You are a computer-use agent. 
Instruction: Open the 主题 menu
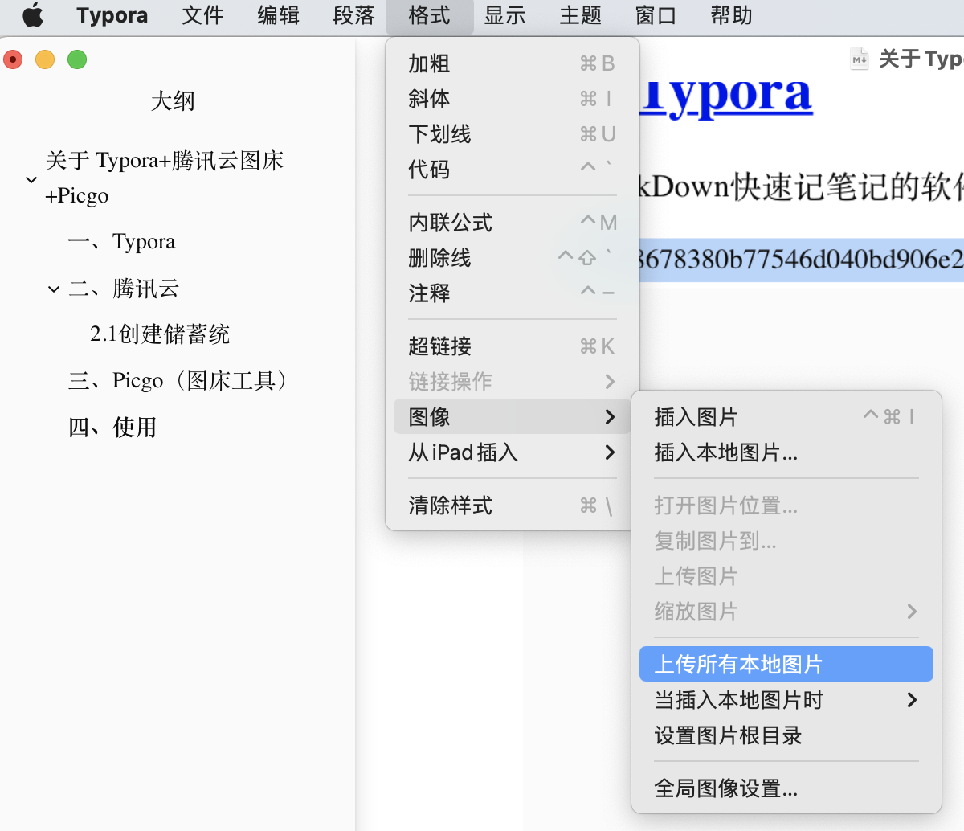click(x=580, y=15)
